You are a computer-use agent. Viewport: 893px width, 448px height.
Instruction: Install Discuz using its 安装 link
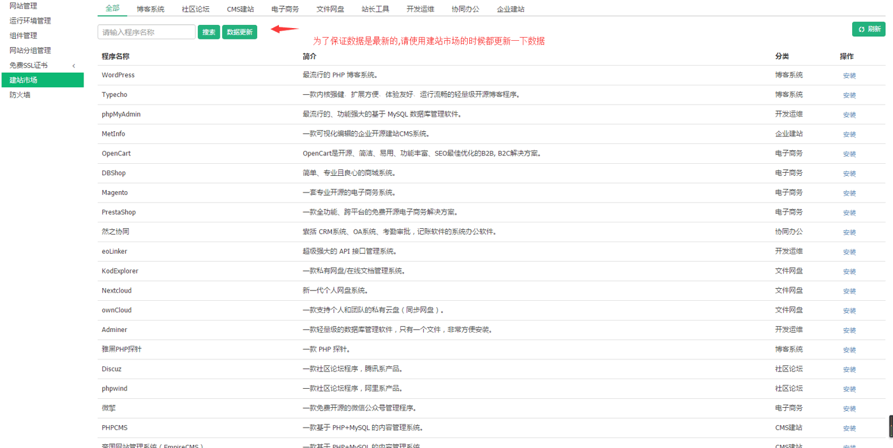[x=849, y=370]
